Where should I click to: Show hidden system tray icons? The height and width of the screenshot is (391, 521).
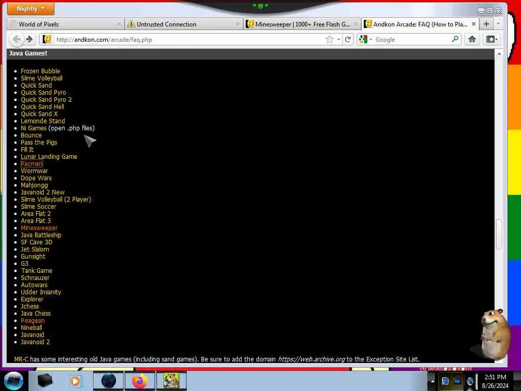(432, 381)
